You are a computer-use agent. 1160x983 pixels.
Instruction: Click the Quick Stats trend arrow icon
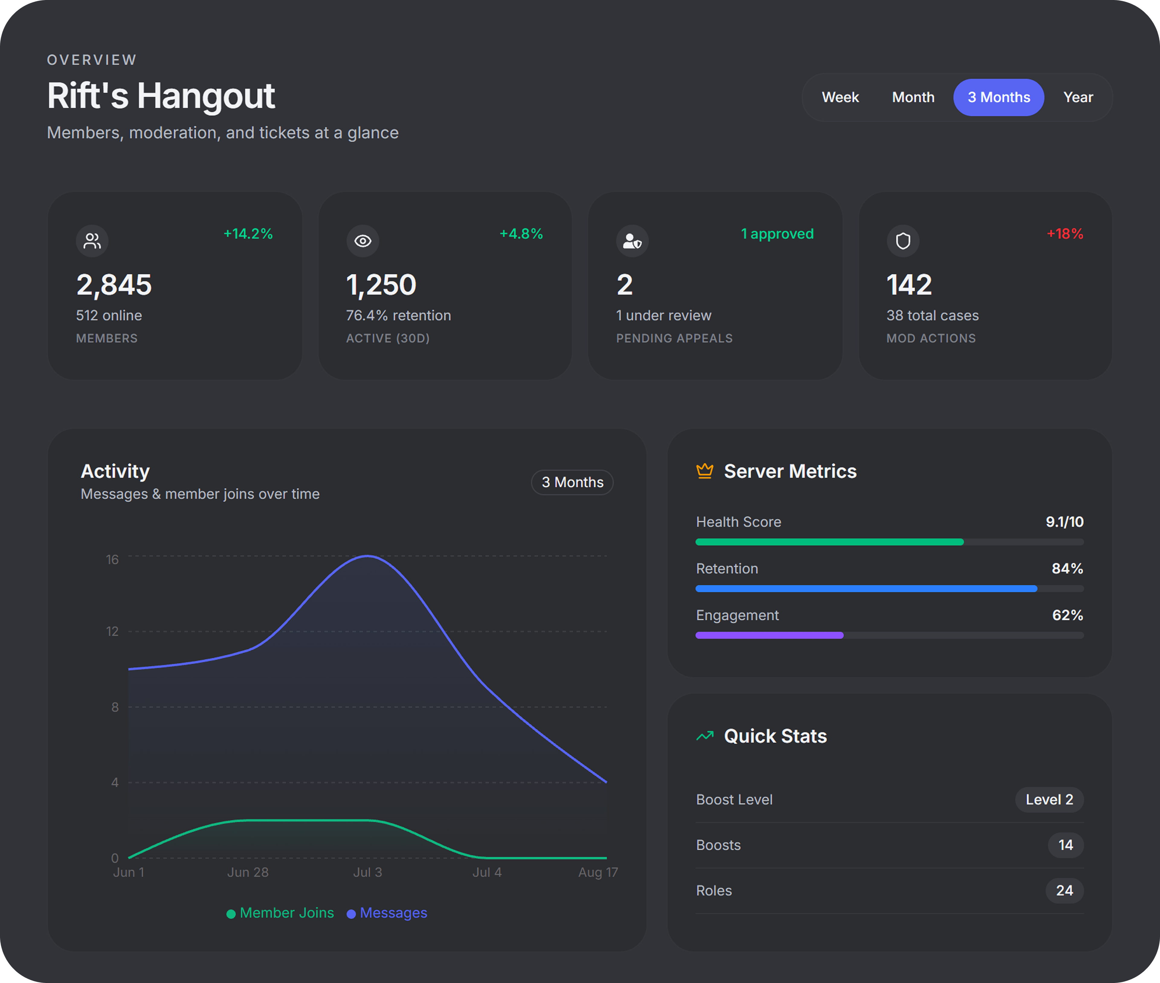(x=704, y=736)
